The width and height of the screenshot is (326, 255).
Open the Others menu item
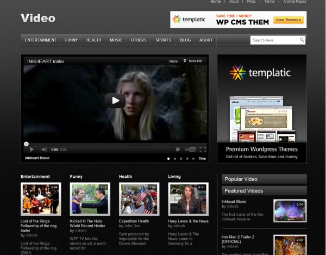click(139, 40)
